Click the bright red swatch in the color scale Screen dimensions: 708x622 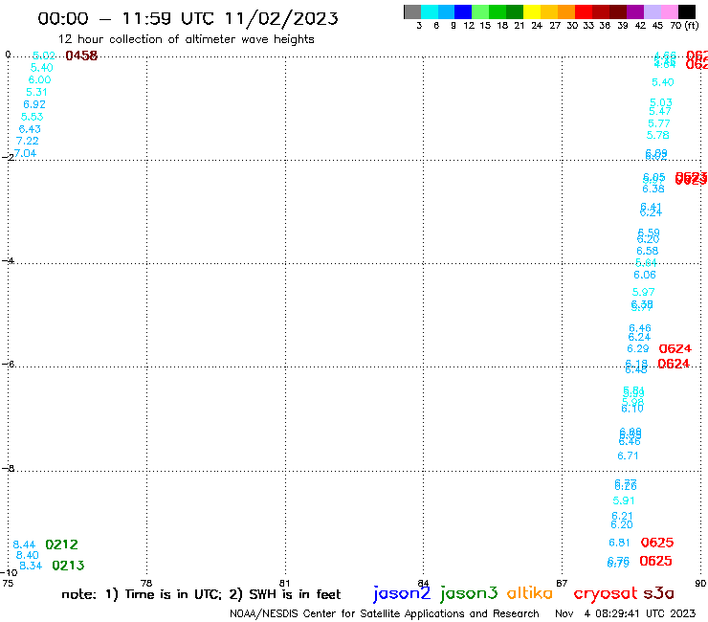584,12
